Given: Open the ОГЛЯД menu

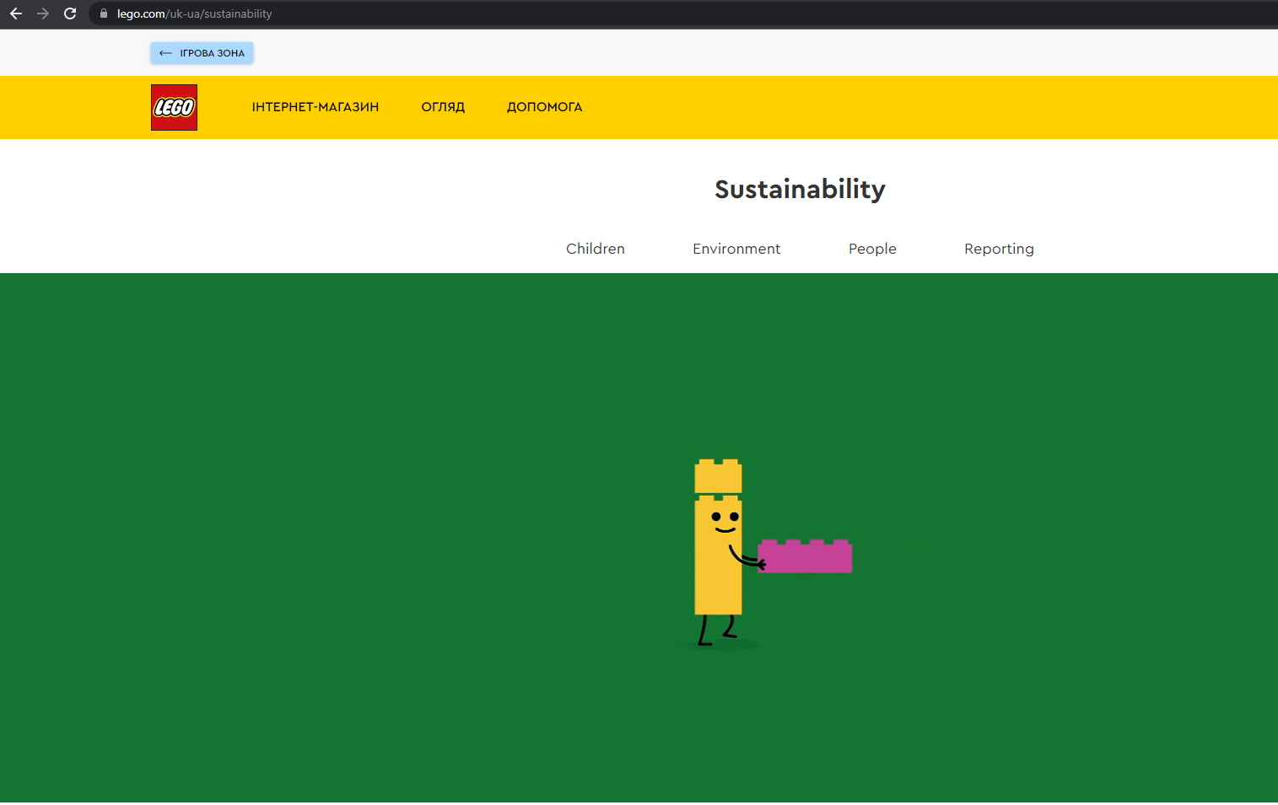Looking at the screenshot, I should coord(443,107).
